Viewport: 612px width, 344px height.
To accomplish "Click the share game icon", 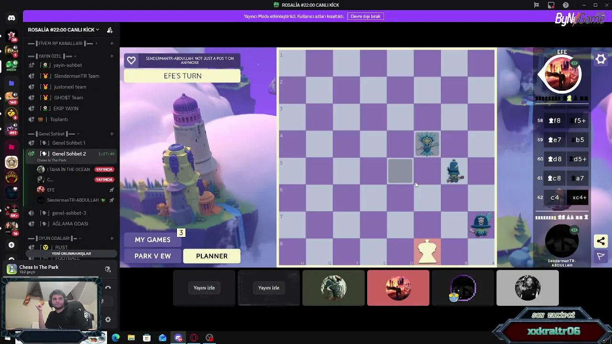I will (601, 241).
